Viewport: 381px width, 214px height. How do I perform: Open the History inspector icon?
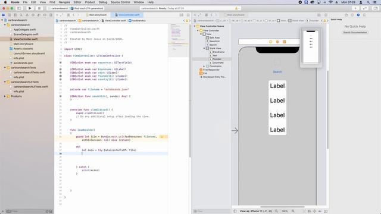[352, 15]
